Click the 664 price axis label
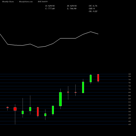This screenshot has height=136, width=136. (x=129, y=96)
